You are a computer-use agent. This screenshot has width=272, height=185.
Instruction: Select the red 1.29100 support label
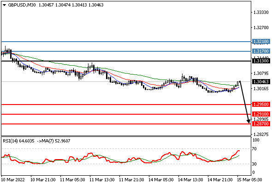click(x=261, y=114)
